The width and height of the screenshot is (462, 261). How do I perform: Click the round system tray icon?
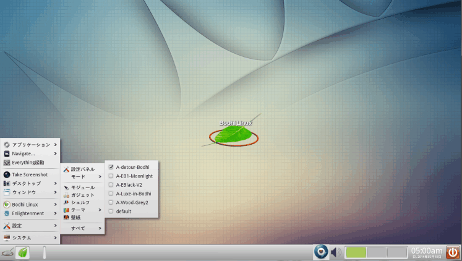[321, 252]
